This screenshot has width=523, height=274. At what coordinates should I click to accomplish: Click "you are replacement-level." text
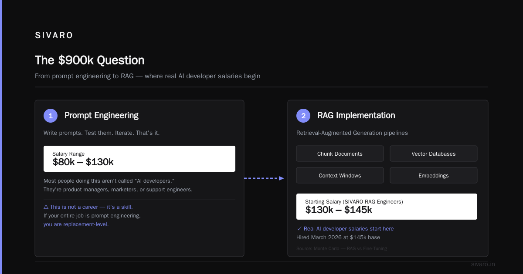(76, 224)
